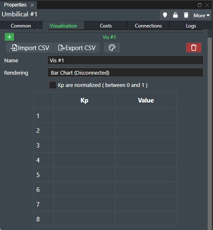Screen dimensions: 213x230
Task: Select row header number 6
Action: coord(44,189)
